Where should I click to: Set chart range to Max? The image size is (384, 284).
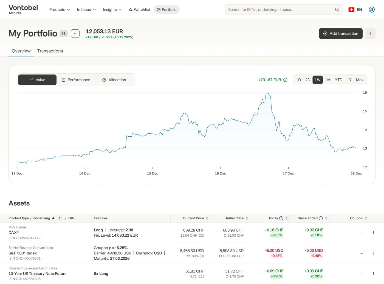(360, 80)
